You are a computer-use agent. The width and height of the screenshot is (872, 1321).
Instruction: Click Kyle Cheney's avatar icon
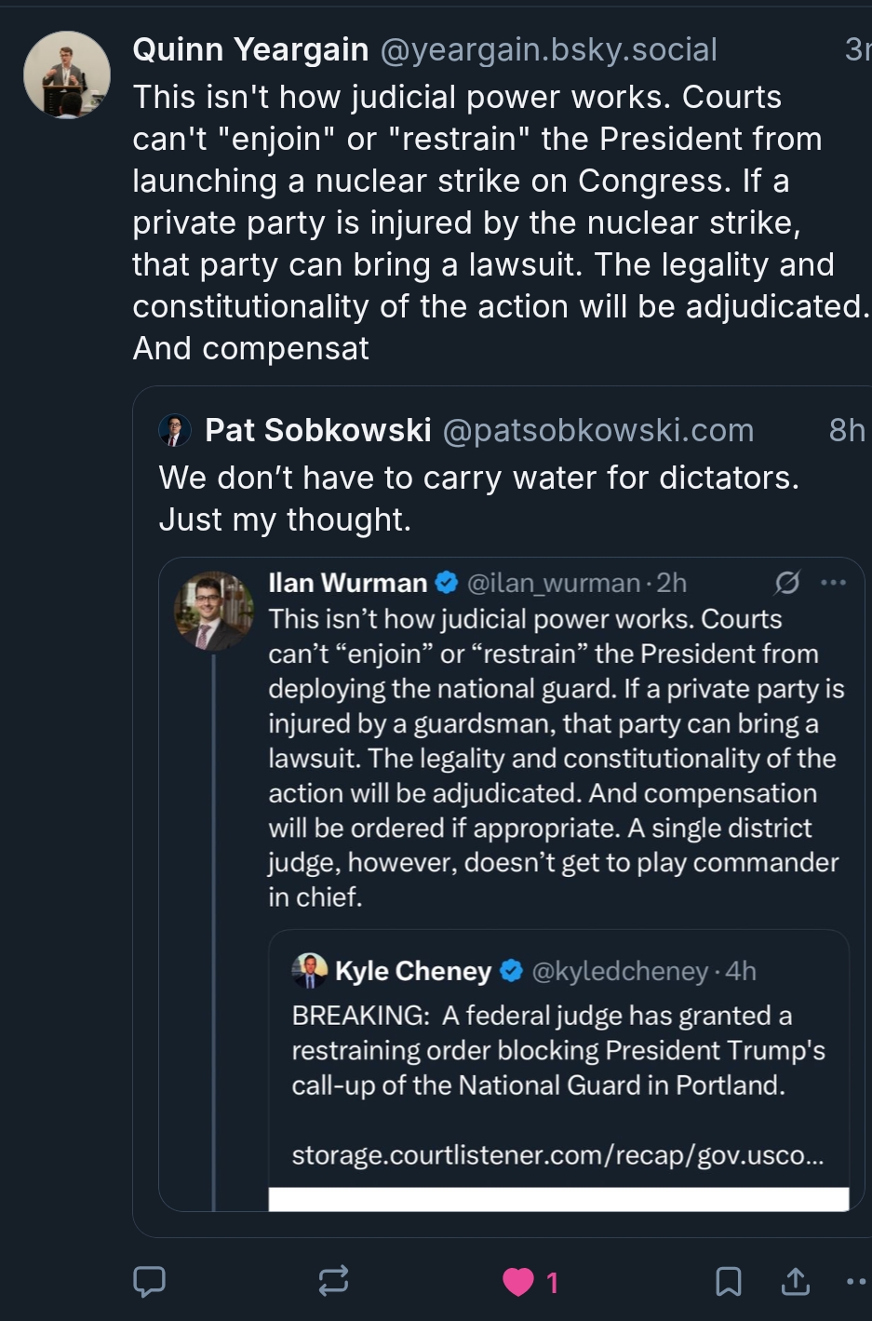coord(310,970)
